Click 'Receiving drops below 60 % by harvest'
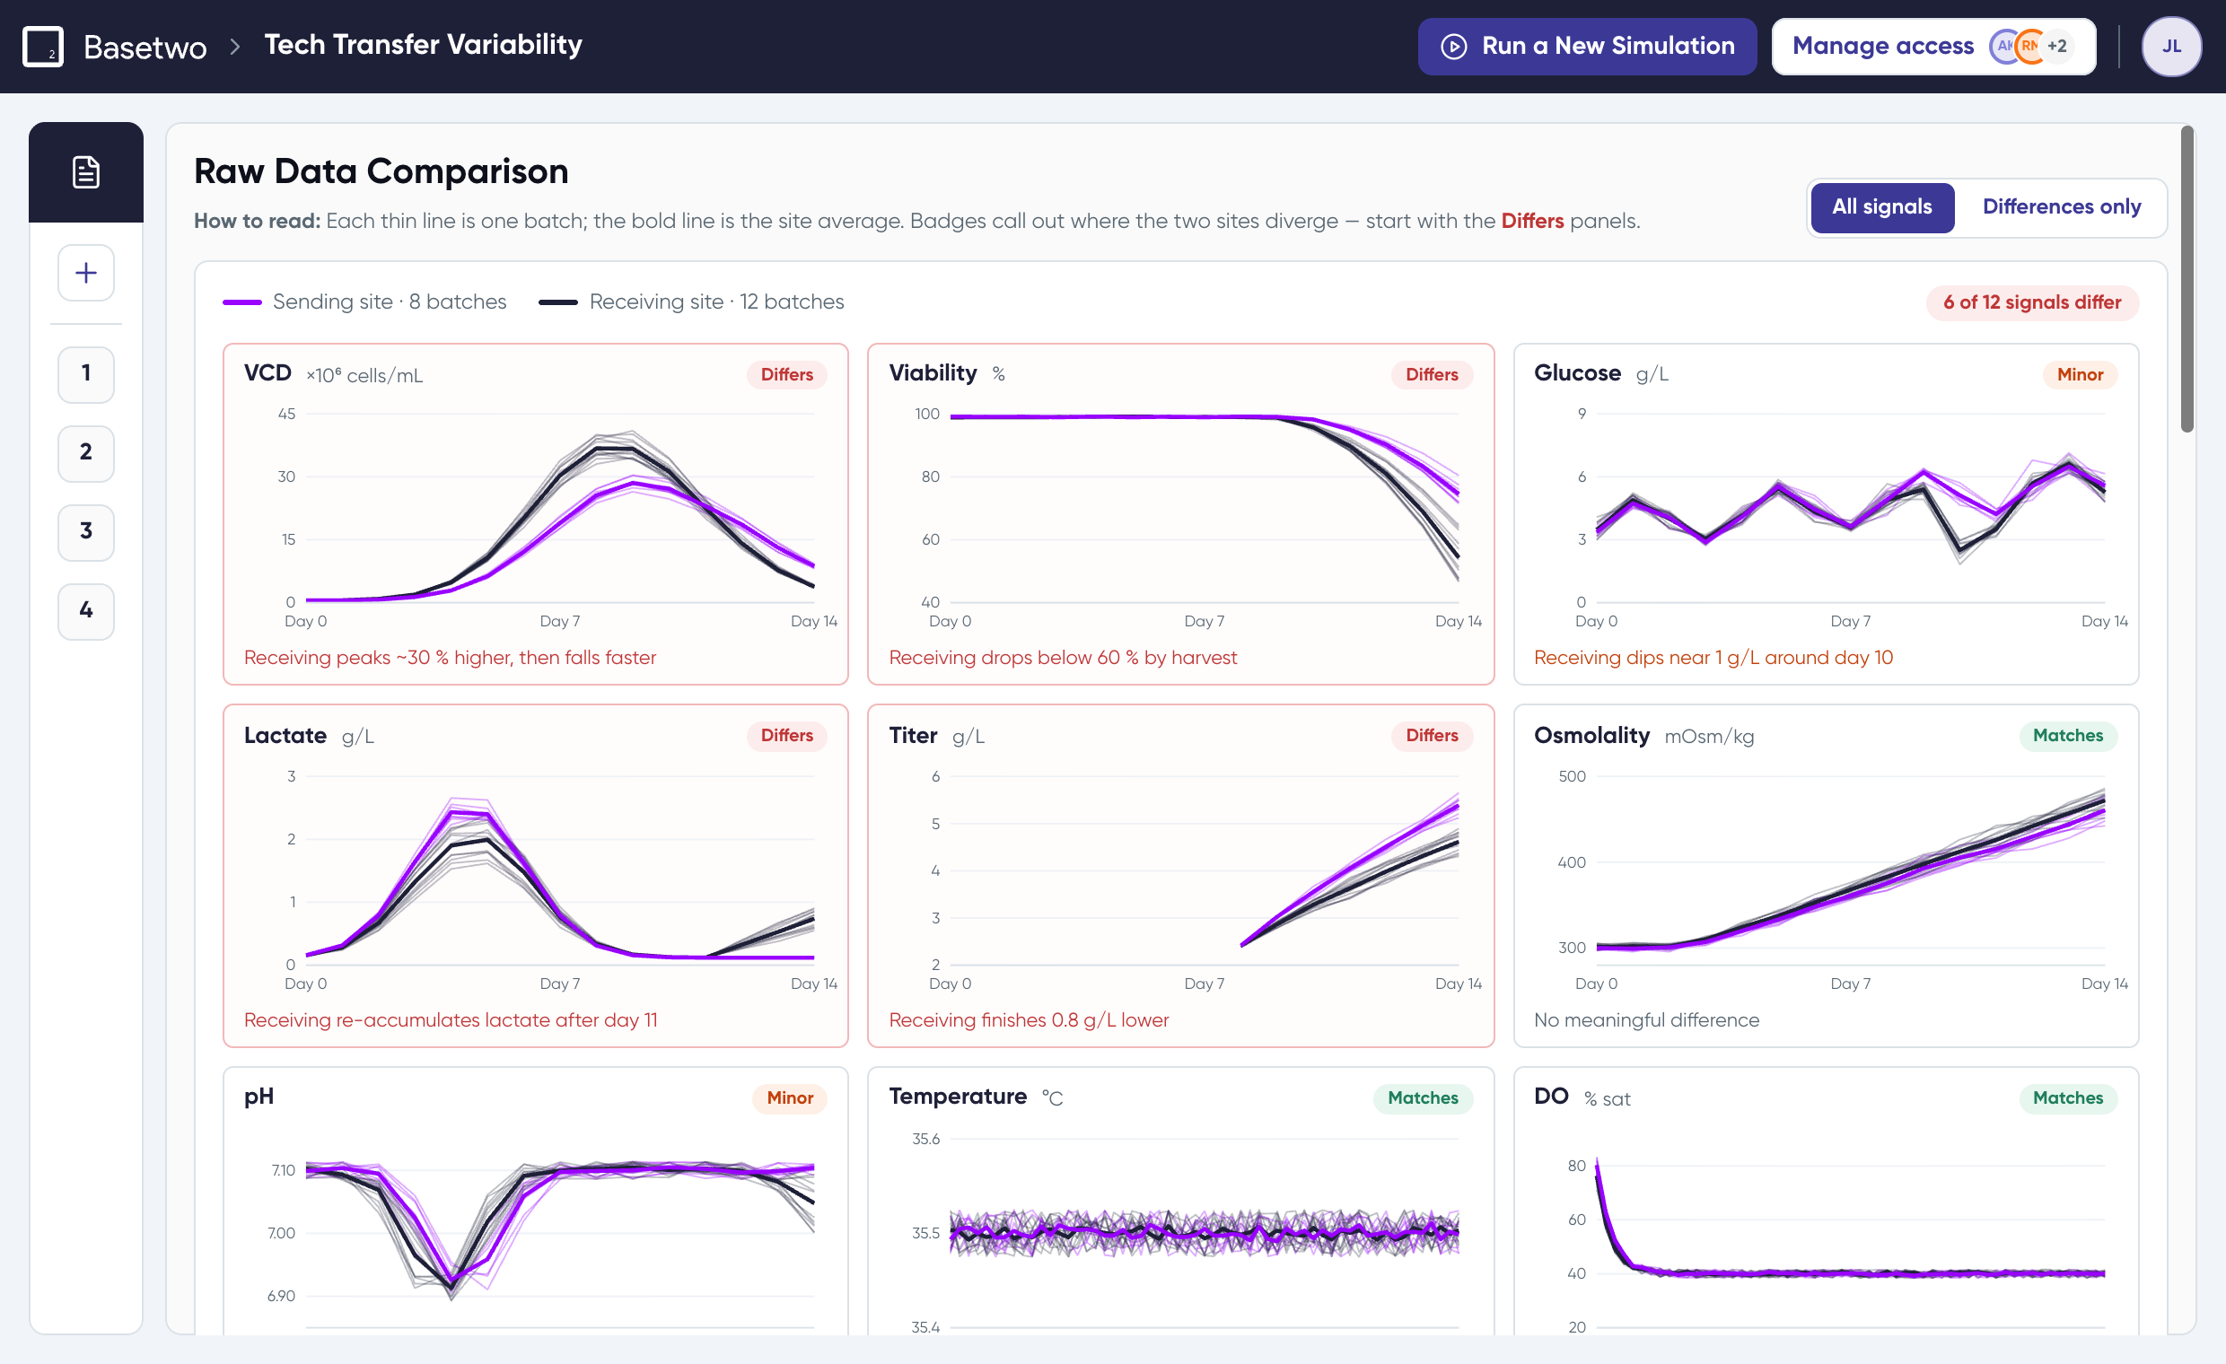The width and height of the screenshot is (2226, 1364). pos(1063,658)
